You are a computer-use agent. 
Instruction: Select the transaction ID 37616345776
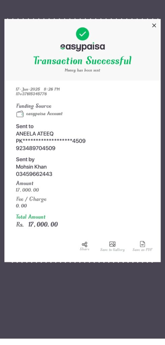point(31,94)
